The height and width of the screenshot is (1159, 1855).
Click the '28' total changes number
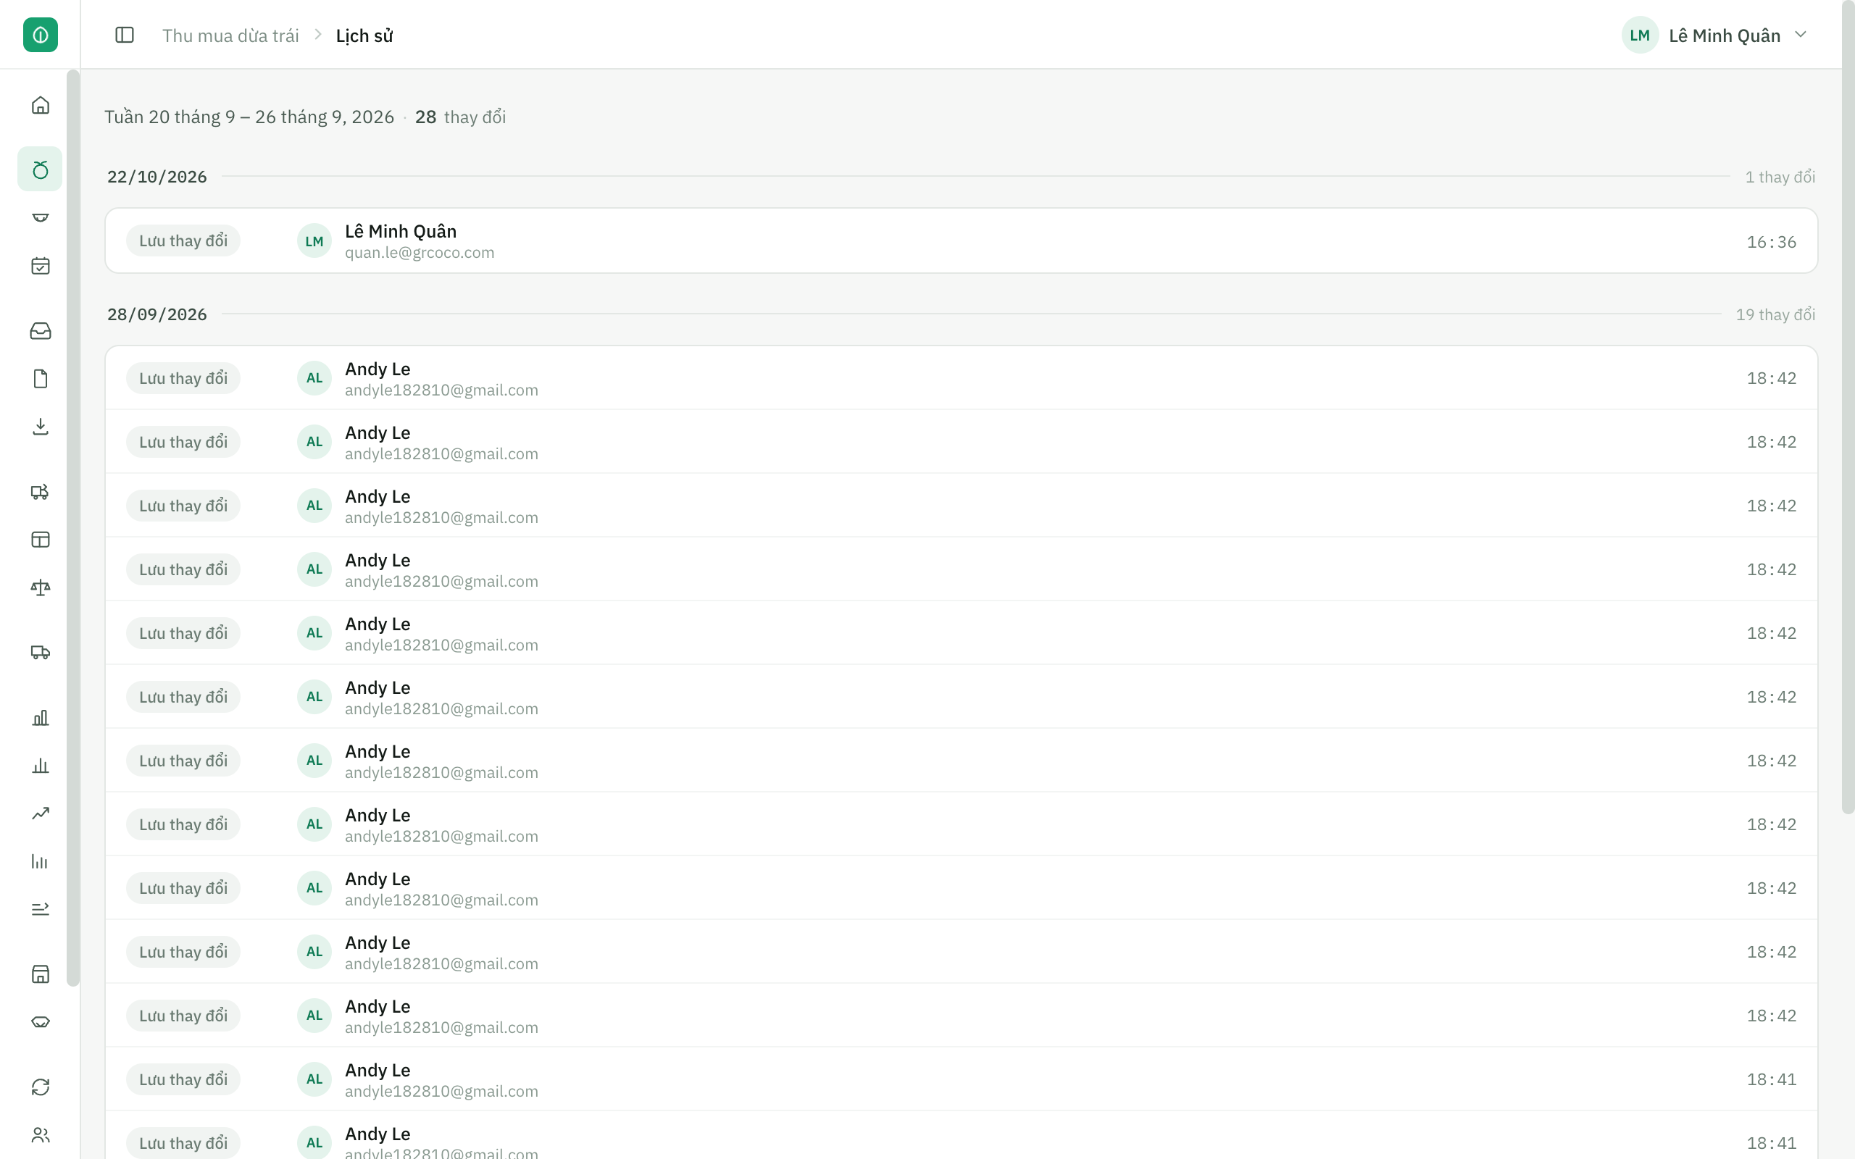tap(425, 117)
